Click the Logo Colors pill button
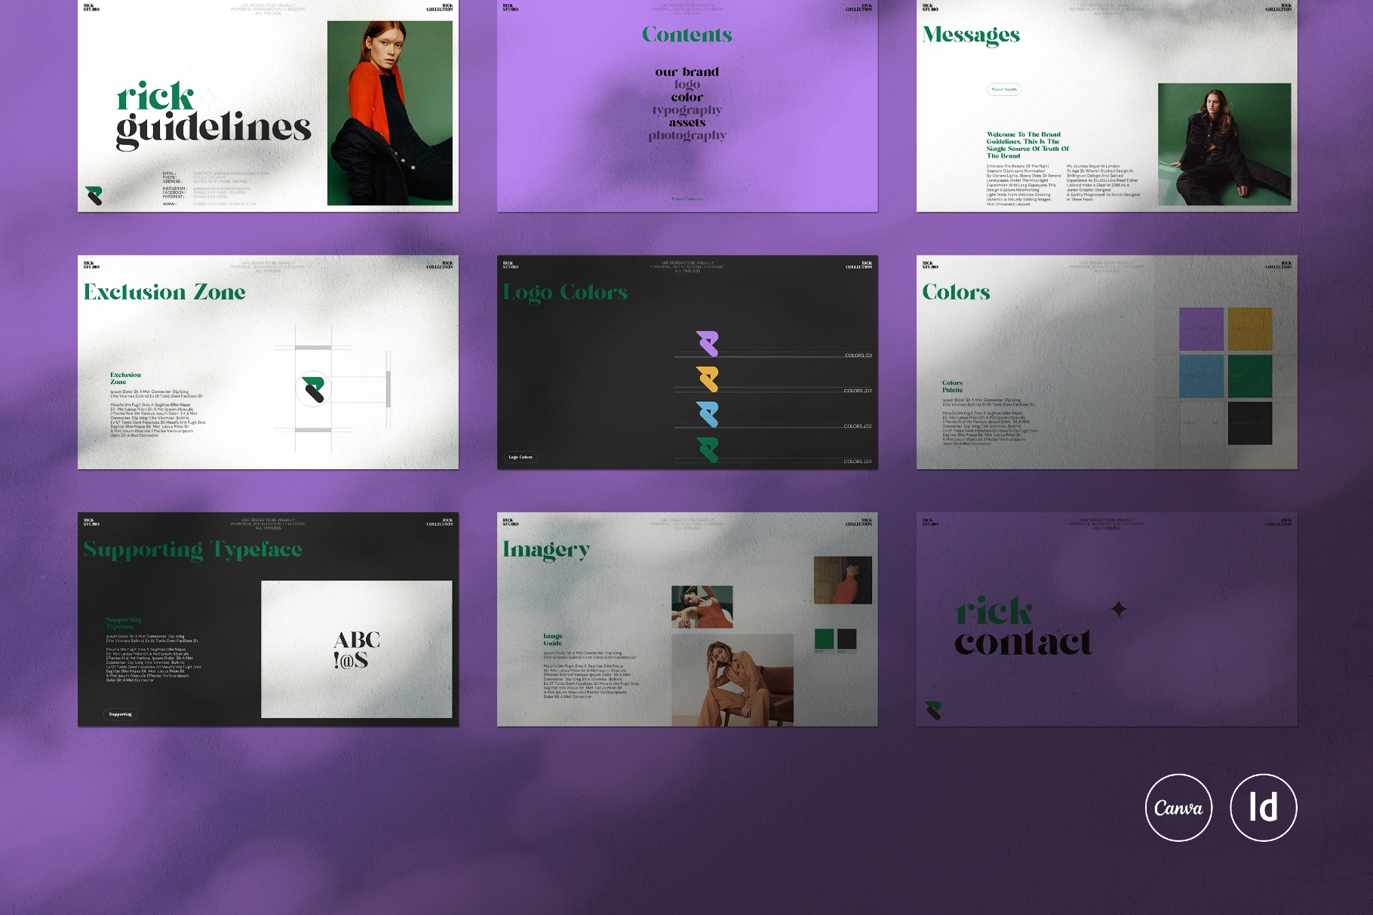The height and width of the screenshot is (915, 1373). 522,456
